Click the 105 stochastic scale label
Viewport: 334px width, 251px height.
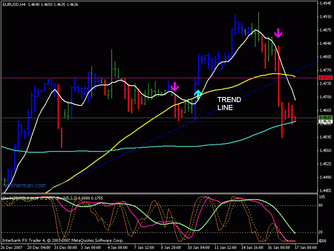(x=322, y=197)
